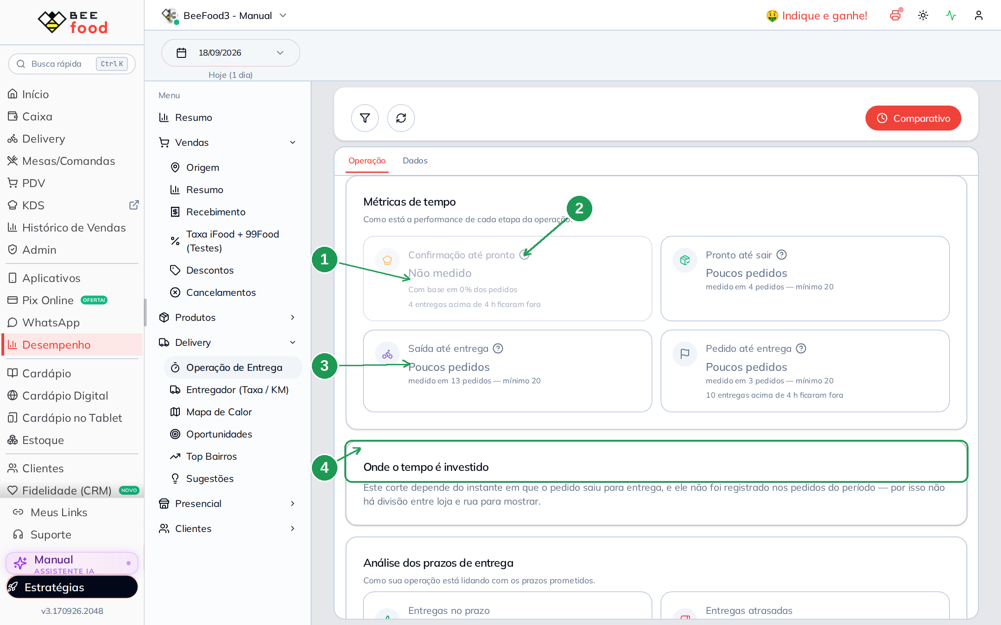The height and width of the screenshot is (625, 1001).
Task: Click the Estoque boxes icon
Action: click(13, 440)
